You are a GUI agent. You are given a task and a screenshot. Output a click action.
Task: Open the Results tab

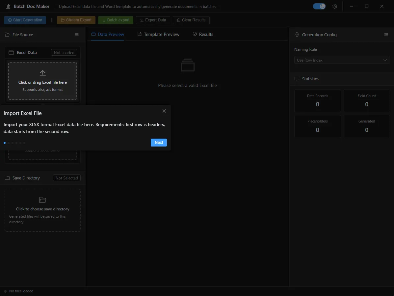(203, 34)
